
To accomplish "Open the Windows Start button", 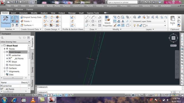I will [x=4, y=100].
